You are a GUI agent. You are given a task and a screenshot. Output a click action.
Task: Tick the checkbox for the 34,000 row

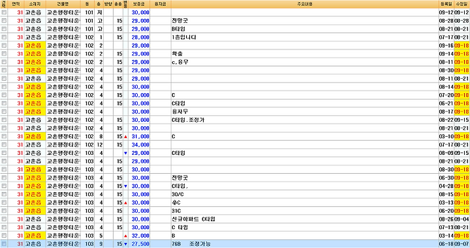[x=4, y=145]
